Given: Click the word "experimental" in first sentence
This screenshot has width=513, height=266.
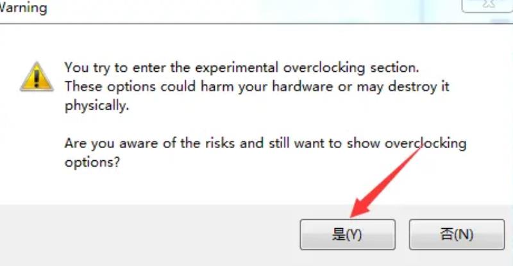Looking at the screenshot, I should [237, 68].
